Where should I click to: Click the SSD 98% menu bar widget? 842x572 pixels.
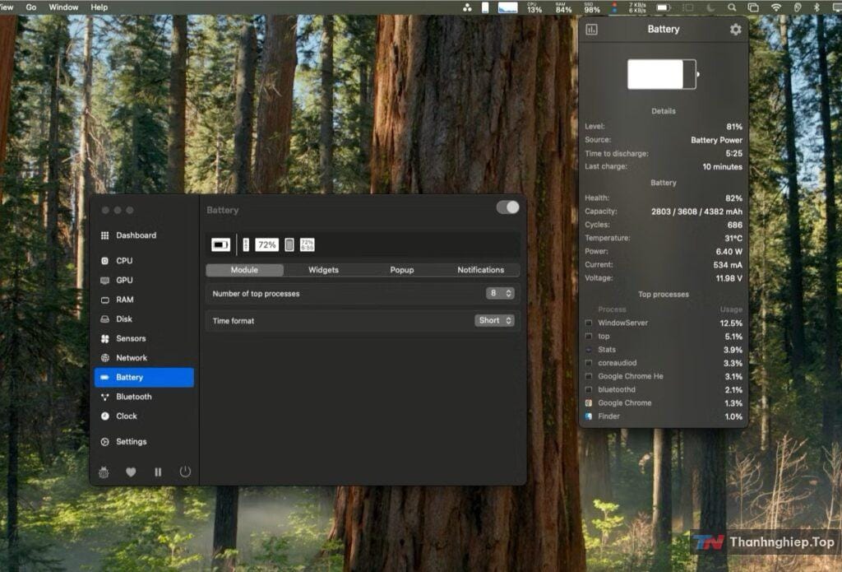pos(592,7)
